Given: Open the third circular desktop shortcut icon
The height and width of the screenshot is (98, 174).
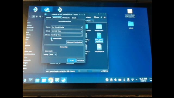Looking at the screenshot, I should [60, 10].
